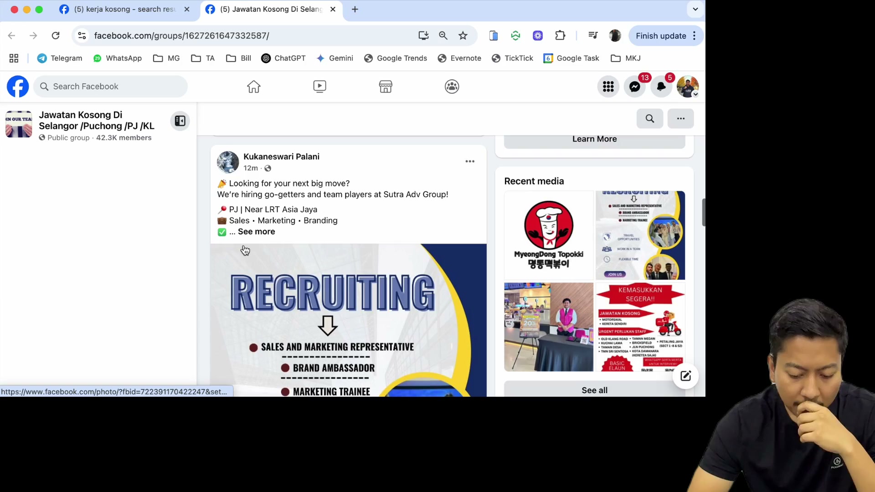Bookmark this page with star icon

tap(463, 36)
